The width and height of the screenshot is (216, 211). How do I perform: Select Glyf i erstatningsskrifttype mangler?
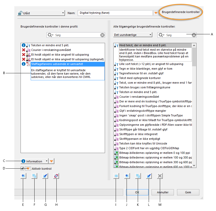tap(153, 111)
